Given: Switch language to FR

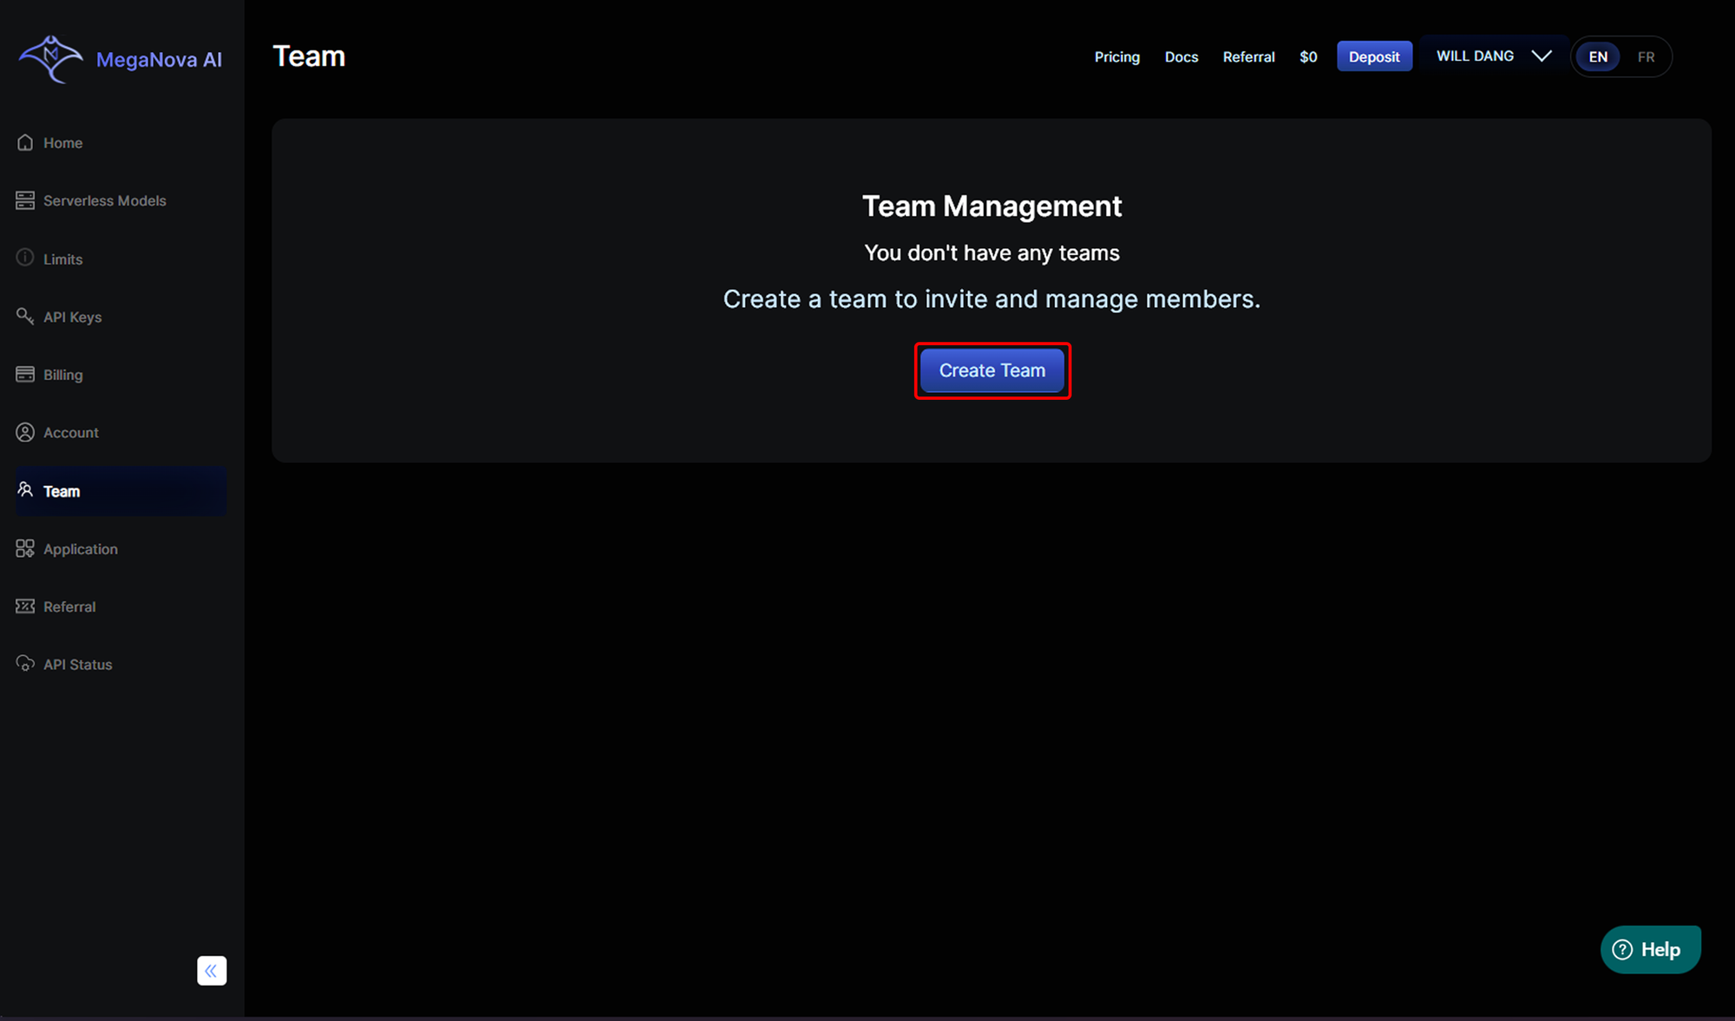Looking at the screenshot, I should [1646, 57].
